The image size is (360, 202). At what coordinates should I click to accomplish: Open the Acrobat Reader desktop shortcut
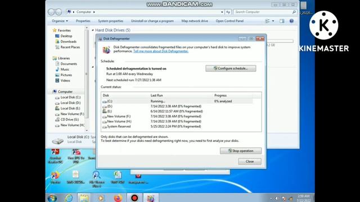click(x=55, y=156)
